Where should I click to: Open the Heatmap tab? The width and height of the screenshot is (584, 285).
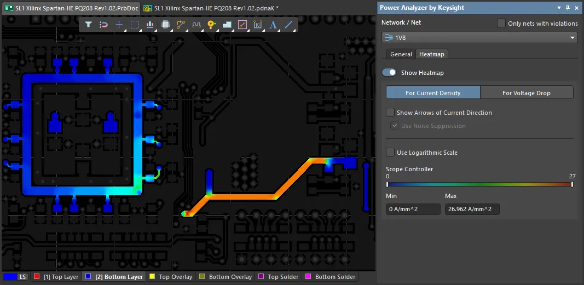pos(432,54)
